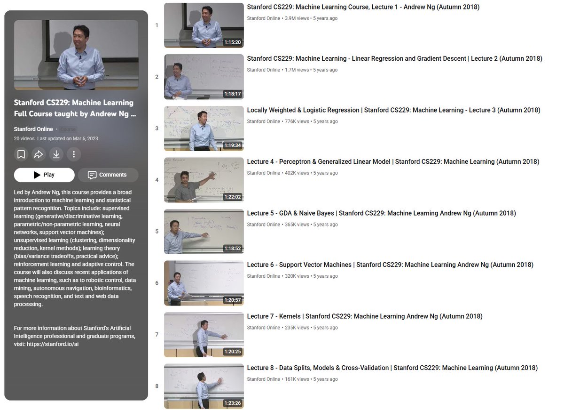
Task: Open Lecture 6 thumbnail with 1:20:57 duration
Action: tap(204, 283)
